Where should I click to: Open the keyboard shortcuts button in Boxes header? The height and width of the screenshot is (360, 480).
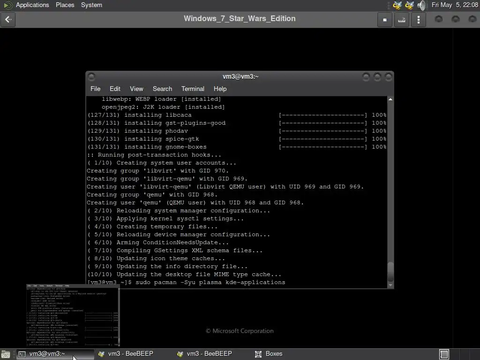(x=402, y=20)
